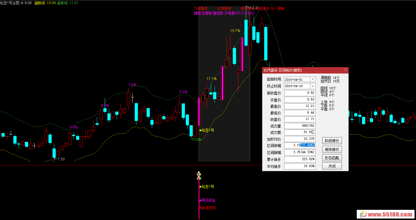Click the 私密1号主图 label in the top bar
This screenshot has height=220, width=416.
pyautogui.click(x=10, y=2)
